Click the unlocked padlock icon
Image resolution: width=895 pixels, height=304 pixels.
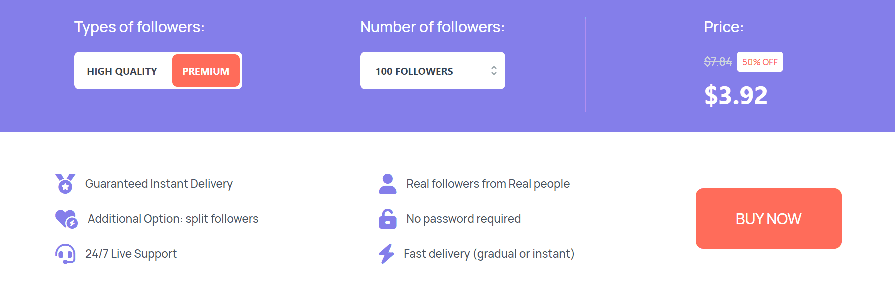pos(387,219)
